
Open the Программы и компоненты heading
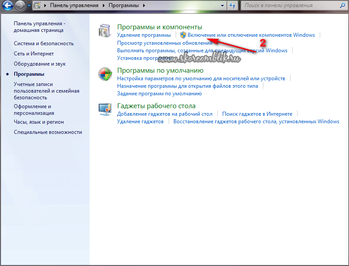(x=160, y=27)
